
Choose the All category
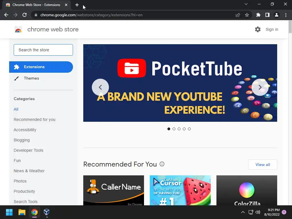click(x=16, y=109)
